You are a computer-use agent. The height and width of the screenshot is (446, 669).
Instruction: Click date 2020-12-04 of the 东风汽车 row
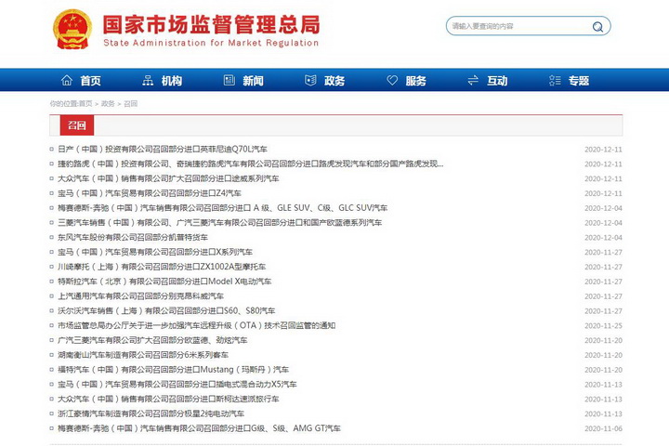click(x=603, y=238)
